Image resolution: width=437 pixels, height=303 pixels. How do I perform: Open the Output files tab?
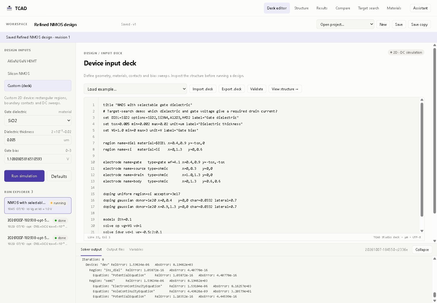point(115,249)
